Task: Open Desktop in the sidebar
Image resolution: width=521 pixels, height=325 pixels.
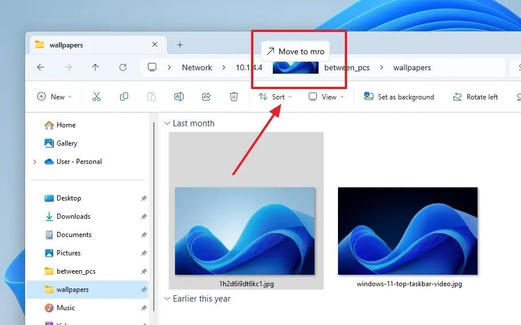Action: 63,198
